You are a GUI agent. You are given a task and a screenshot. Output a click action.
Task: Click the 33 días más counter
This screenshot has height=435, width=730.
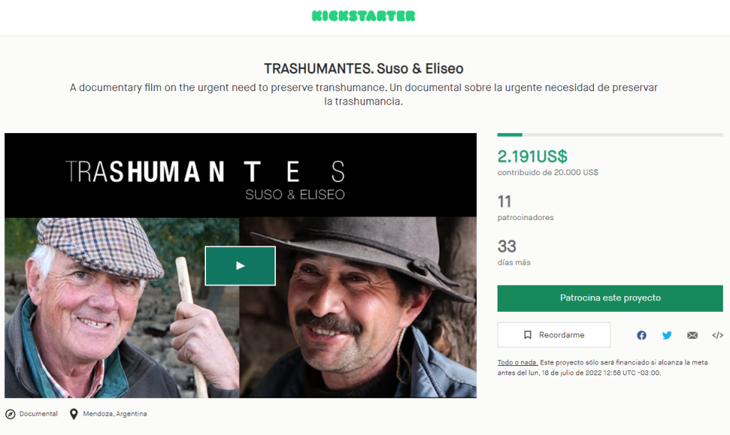513,252
